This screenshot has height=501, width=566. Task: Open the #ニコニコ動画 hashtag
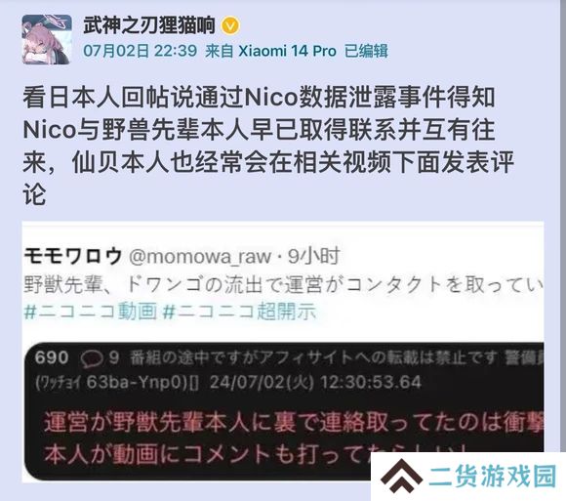(91, 312)
